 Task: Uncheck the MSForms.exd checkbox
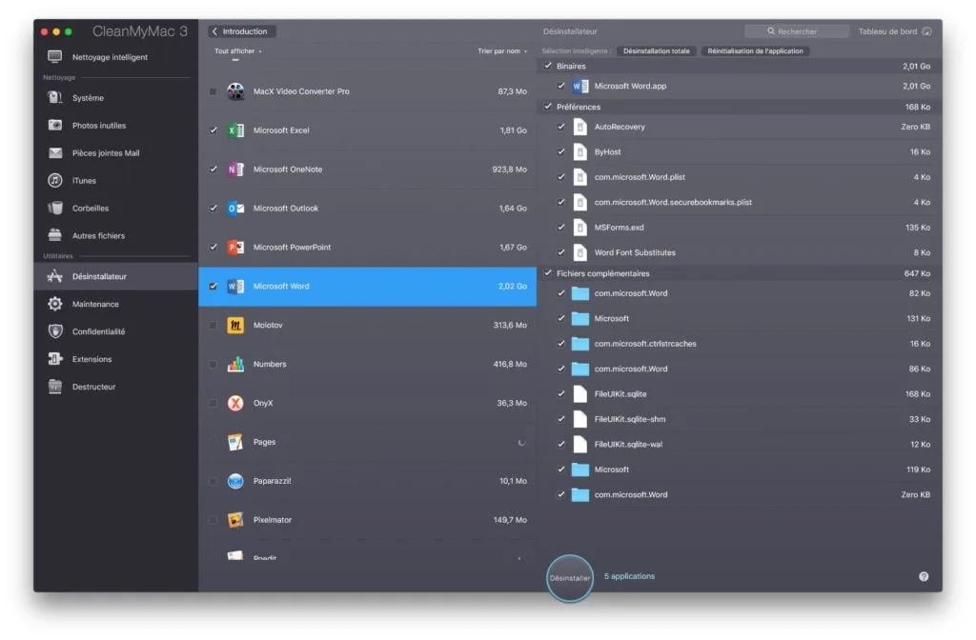(560, 227)
